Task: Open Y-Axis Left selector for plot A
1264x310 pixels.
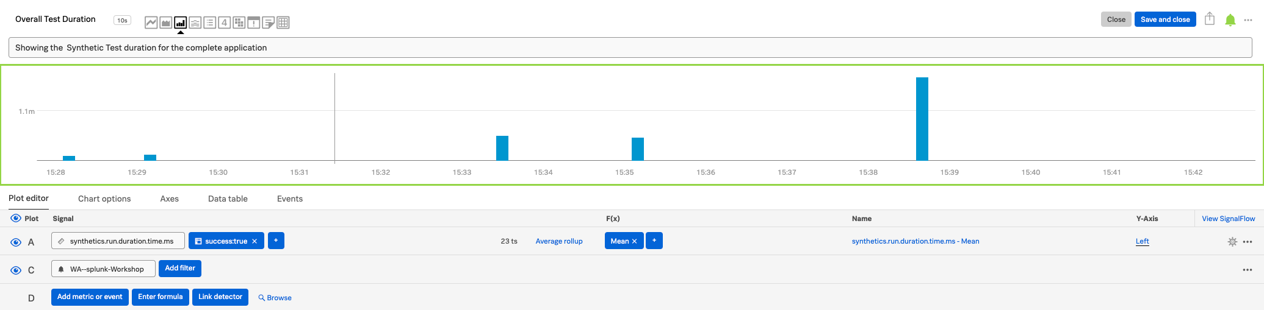Action: click(1142, 241)
